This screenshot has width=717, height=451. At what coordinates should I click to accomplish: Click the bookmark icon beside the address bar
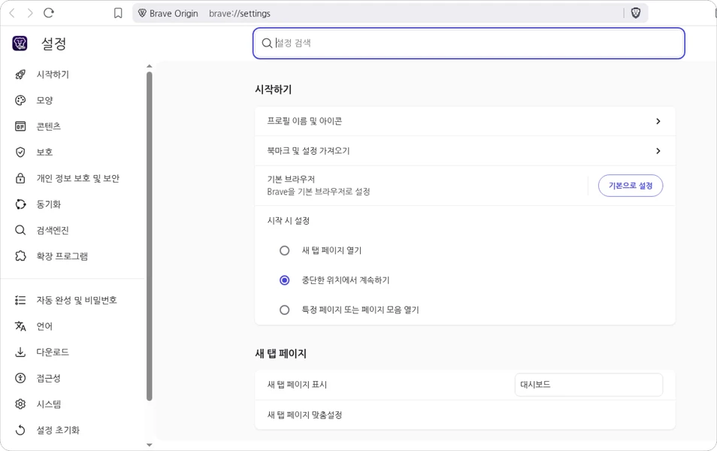[118, 13]
